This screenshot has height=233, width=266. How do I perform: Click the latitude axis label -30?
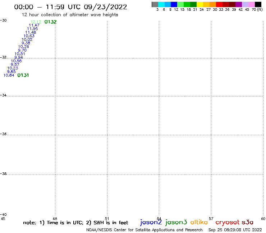click(3, 20)
